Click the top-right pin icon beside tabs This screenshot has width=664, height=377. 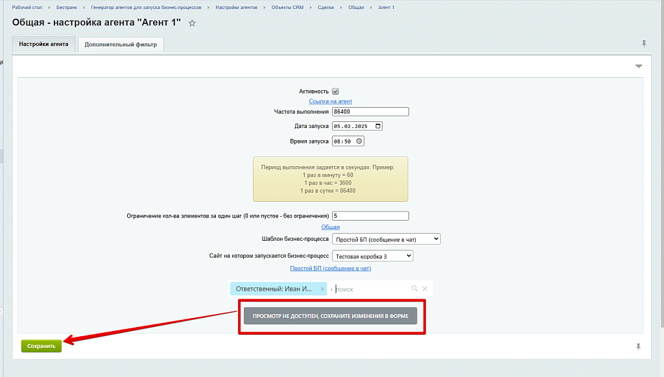point(644,43)
